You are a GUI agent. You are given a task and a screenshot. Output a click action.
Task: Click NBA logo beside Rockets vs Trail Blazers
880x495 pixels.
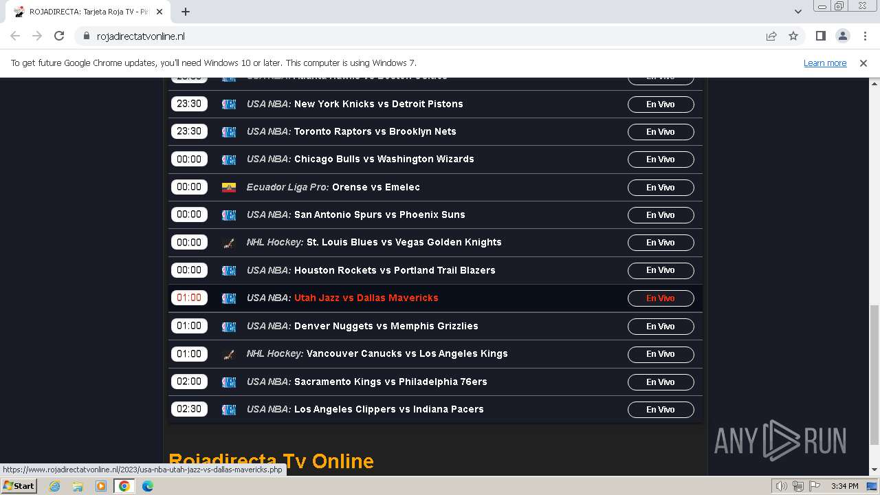(229, 271)
